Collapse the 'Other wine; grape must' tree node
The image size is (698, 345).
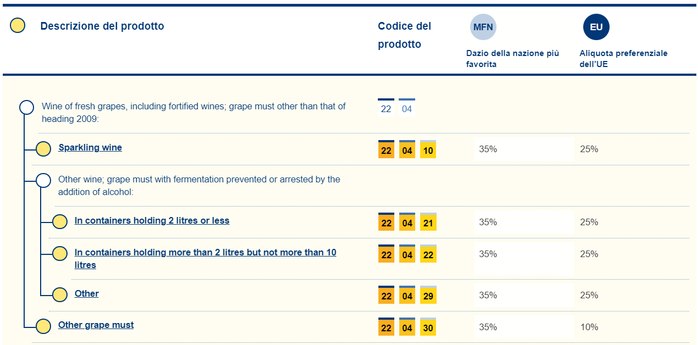43,180
